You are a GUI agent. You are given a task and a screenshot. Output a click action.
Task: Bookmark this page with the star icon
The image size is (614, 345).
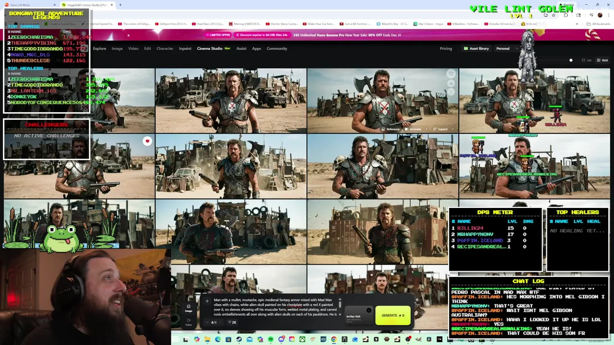[x=553, y=15]
